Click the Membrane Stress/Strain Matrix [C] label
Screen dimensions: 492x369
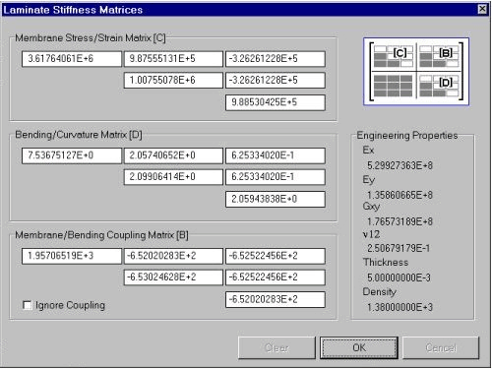pyautogui.click(x=91, y=38)
